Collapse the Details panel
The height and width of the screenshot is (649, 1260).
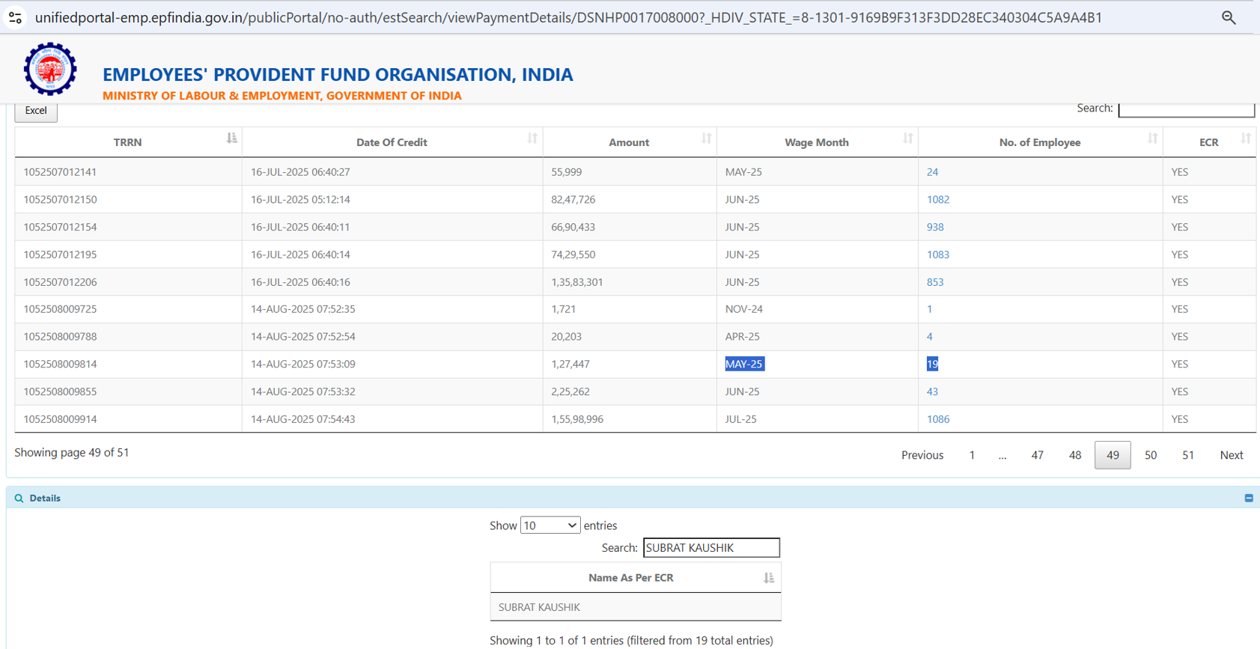1249,498
